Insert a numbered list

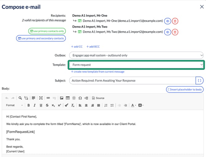pos(106,105)
